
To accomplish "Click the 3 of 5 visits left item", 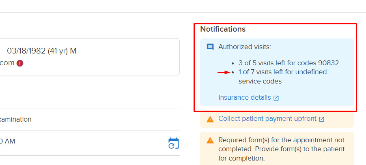I will click(x=288, y=63).
